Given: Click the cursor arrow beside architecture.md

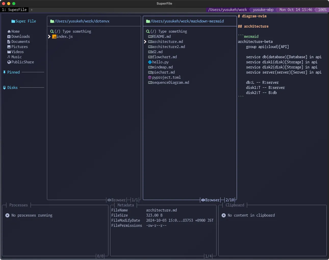Looking at the screenshot, I should pos(145,42).
